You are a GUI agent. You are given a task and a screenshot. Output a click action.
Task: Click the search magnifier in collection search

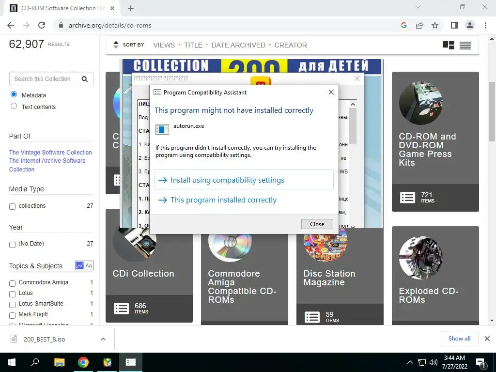pos(84,79)
